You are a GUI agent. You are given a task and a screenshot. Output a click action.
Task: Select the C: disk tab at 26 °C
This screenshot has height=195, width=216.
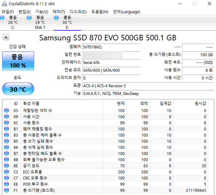(x=13, y=23)
